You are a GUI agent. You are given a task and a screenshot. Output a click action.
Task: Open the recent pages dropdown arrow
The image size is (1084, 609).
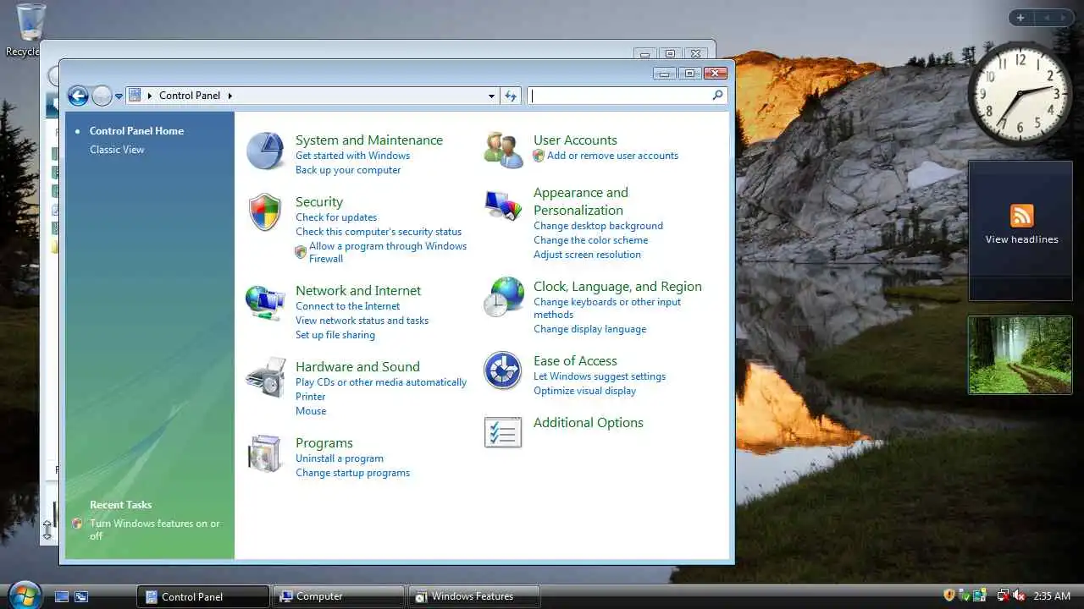click(x=119, y=96)
